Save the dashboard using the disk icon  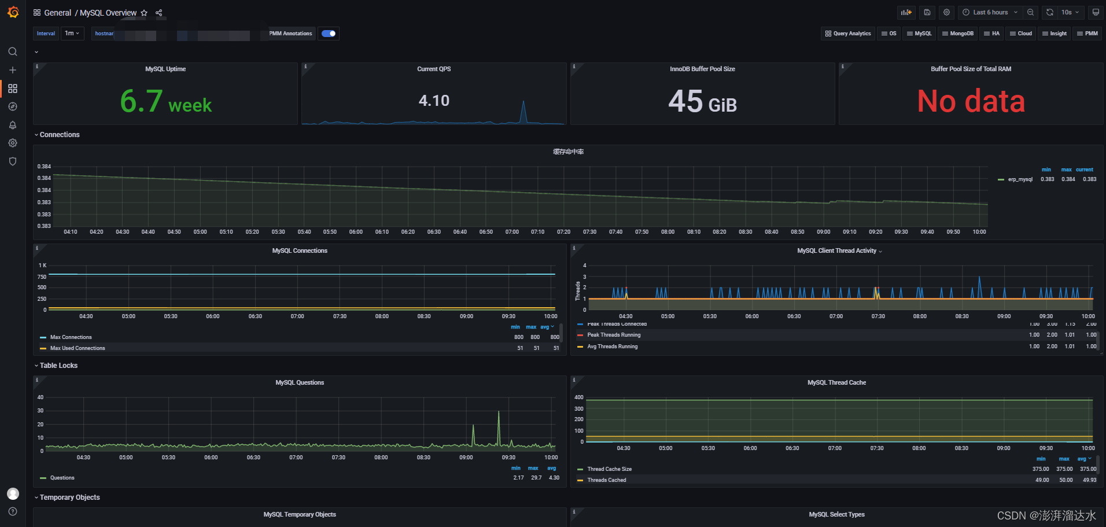[x=927, y=12]
